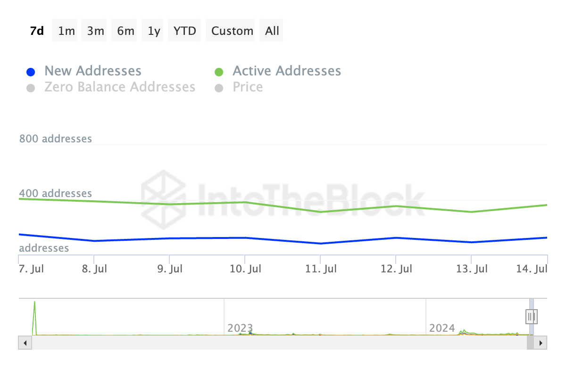Select the 6m time range
This screenshot has width=566, height=377.
click(125, 31)
